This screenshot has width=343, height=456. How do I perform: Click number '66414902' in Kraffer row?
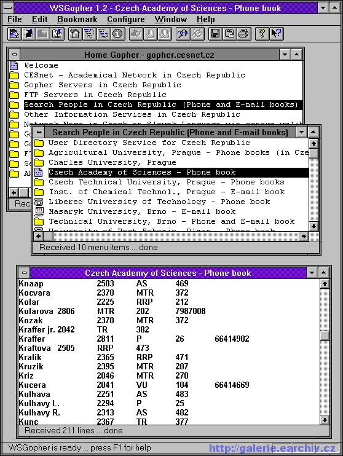tap(232, 339)
